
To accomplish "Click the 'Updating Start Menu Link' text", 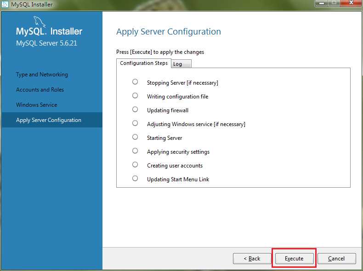I will (x=178, y=179).
